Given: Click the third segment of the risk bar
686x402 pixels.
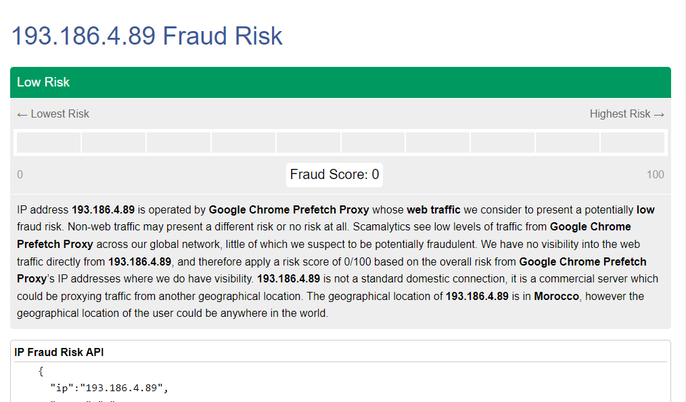Looking at the screenshot, I should tap(179, 143).
